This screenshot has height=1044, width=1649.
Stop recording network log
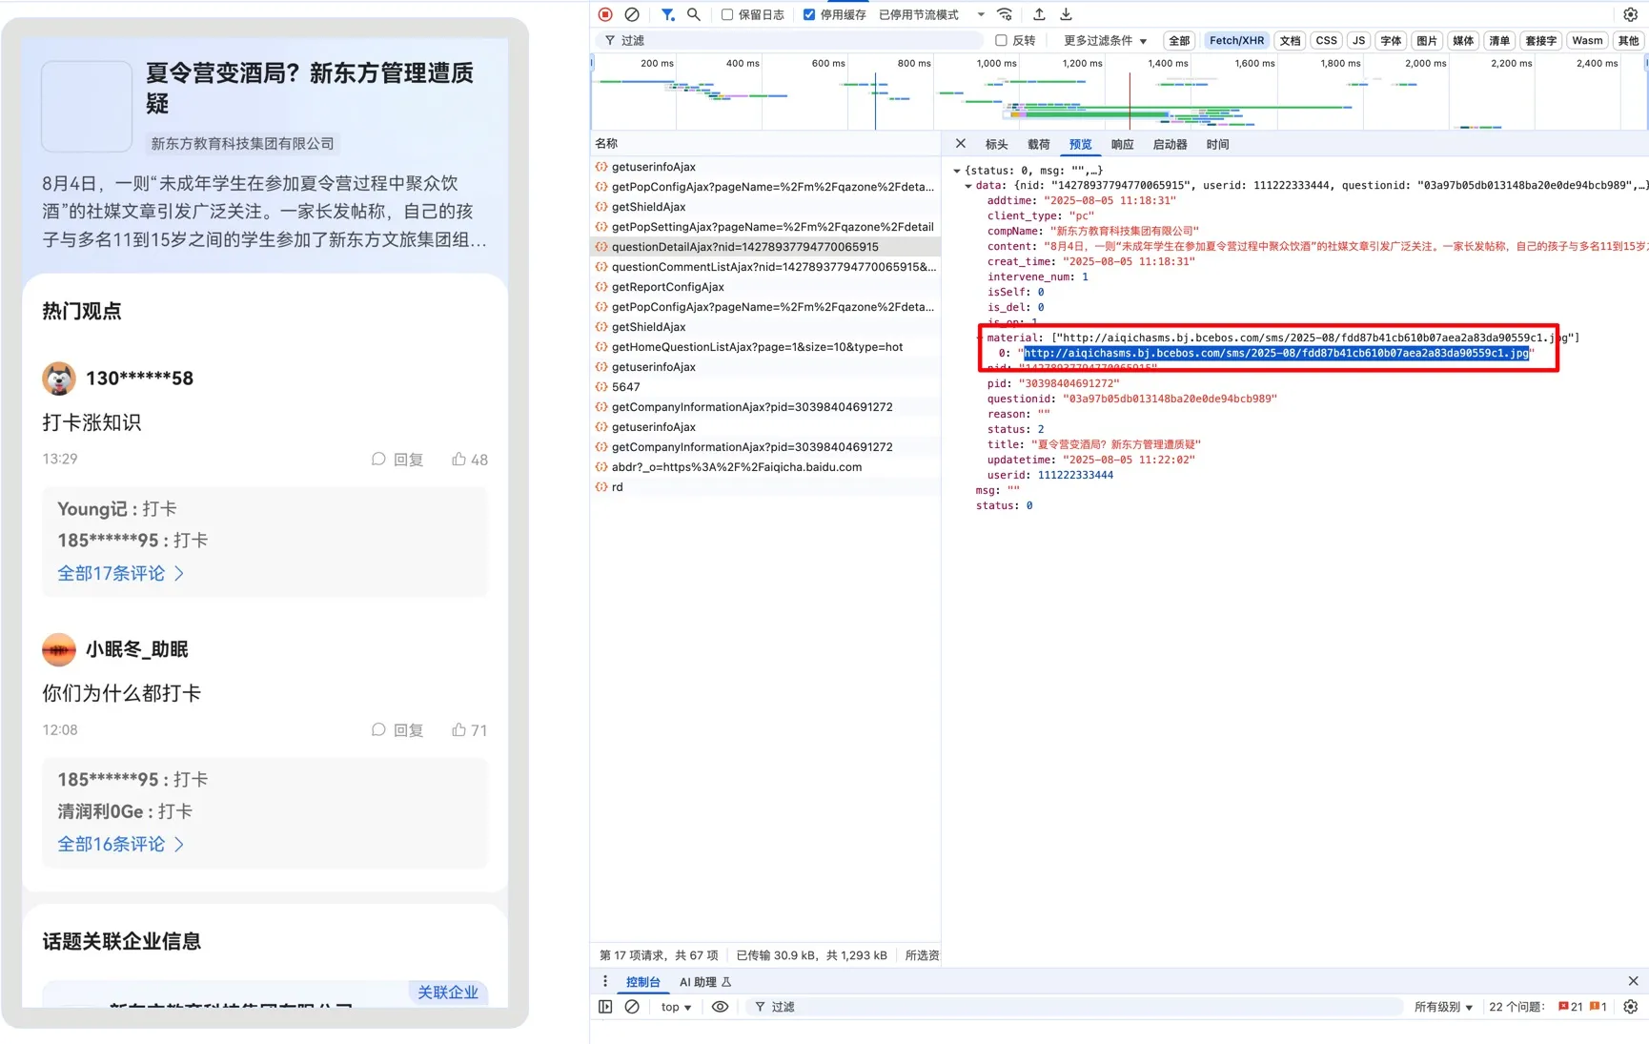click(x=605, y=14)
